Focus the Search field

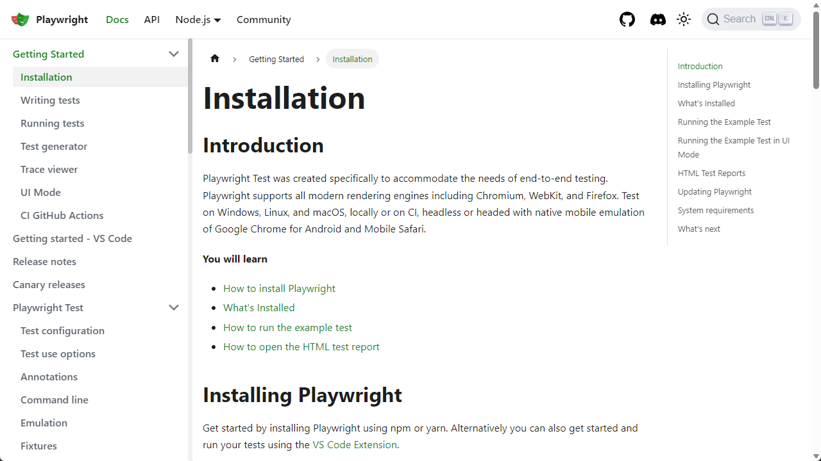tap(751, 19)
